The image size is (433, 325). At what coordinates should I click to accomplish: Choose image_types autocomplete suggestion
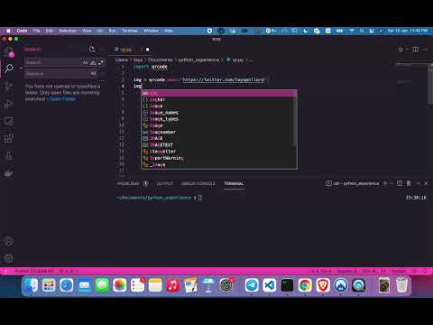(x=219, y=119)
